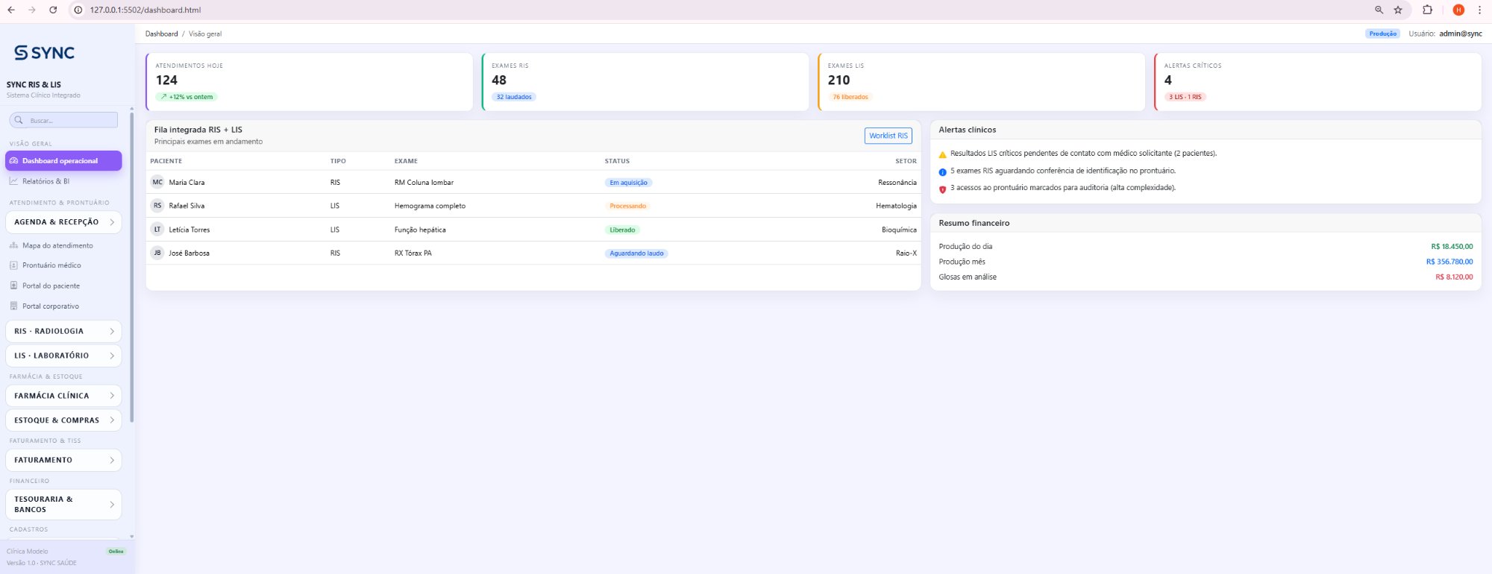Open Relatórios & BI menu item
Viewport: 1492px width, 574px height.
click(x=63, y=181)
